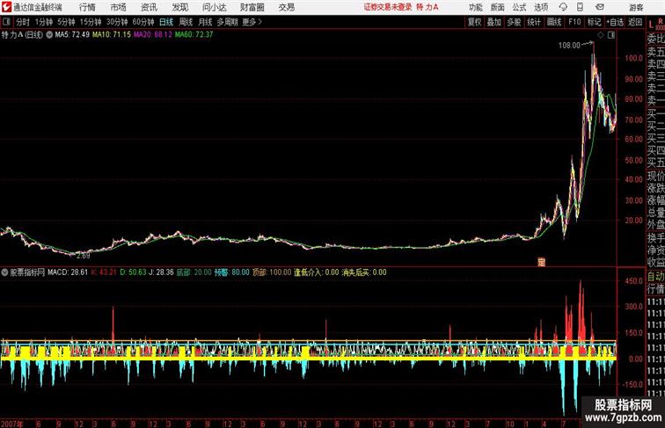Viewport: 665px width, 428px height.
Task: Switch to the 60分钟 period tab
Action: [x=143, y=22]
